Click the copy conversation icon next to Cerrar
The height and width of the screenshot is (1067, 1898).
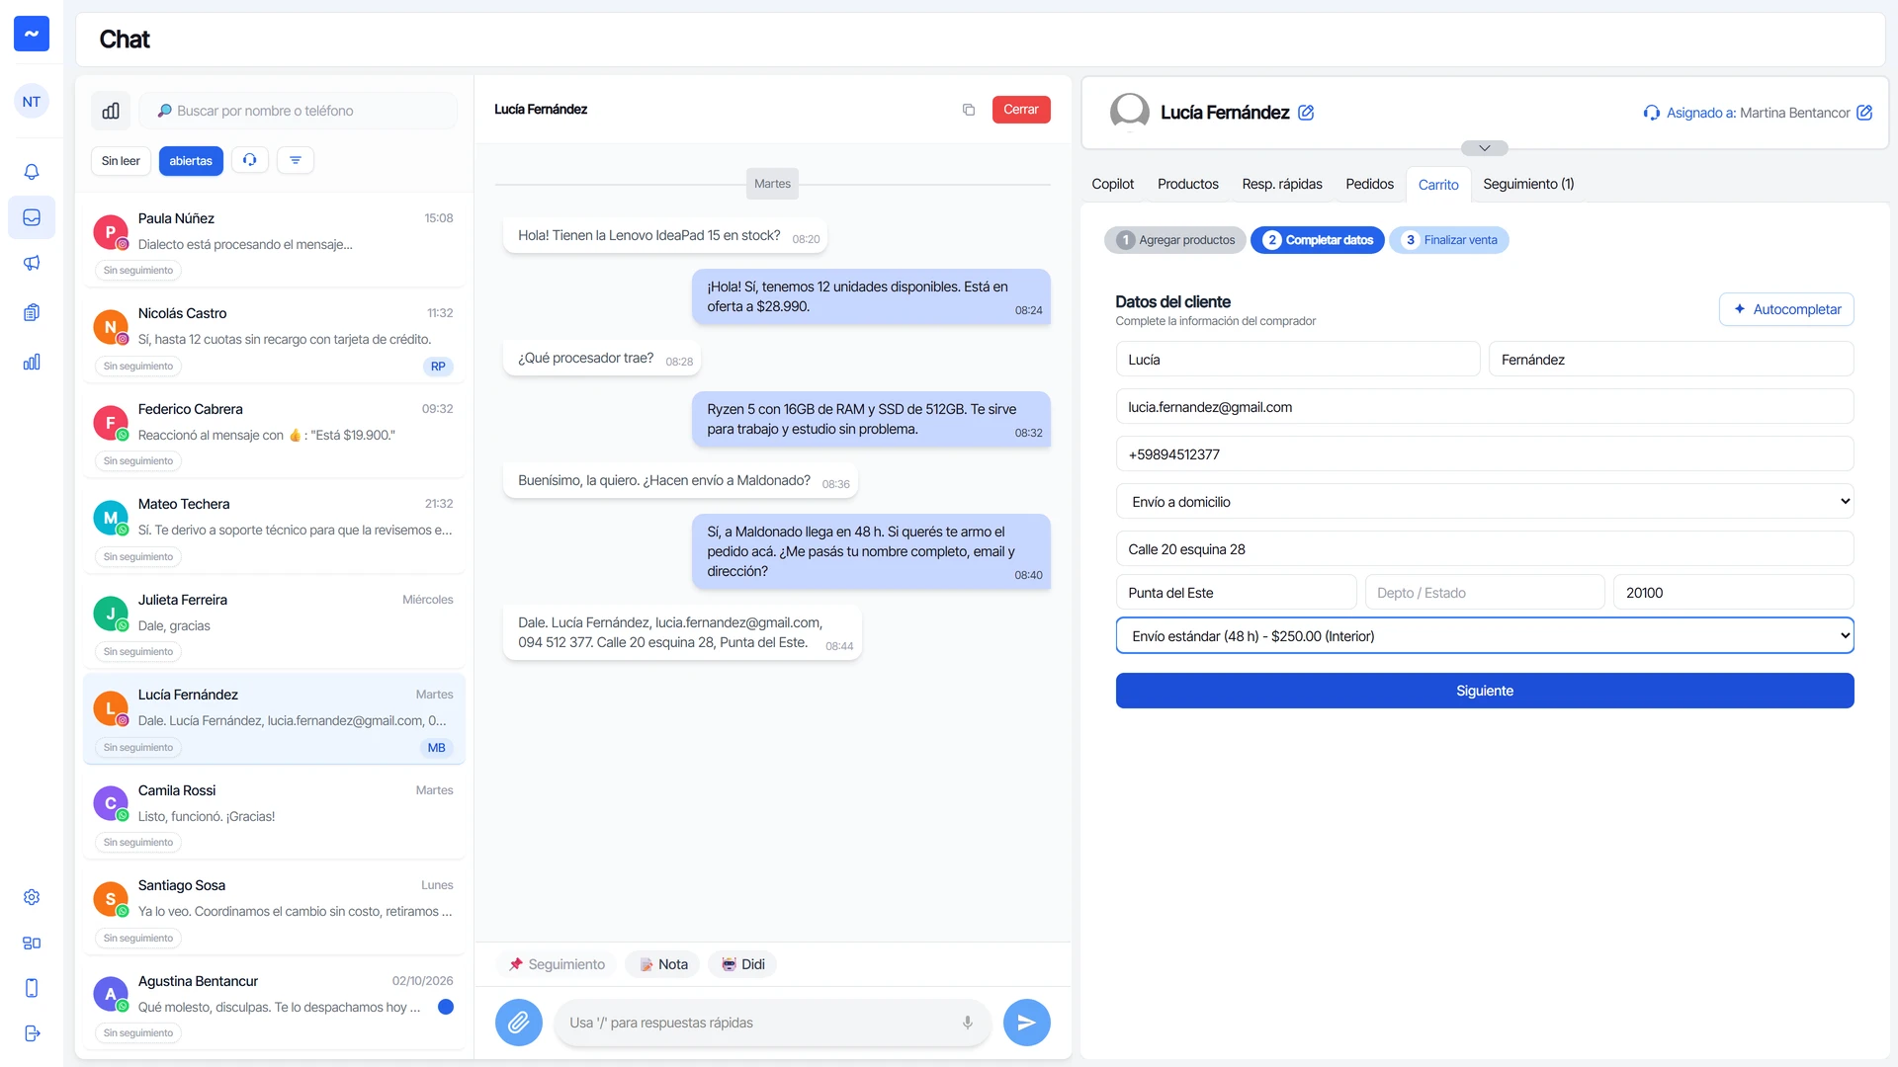tap(969, 110)
